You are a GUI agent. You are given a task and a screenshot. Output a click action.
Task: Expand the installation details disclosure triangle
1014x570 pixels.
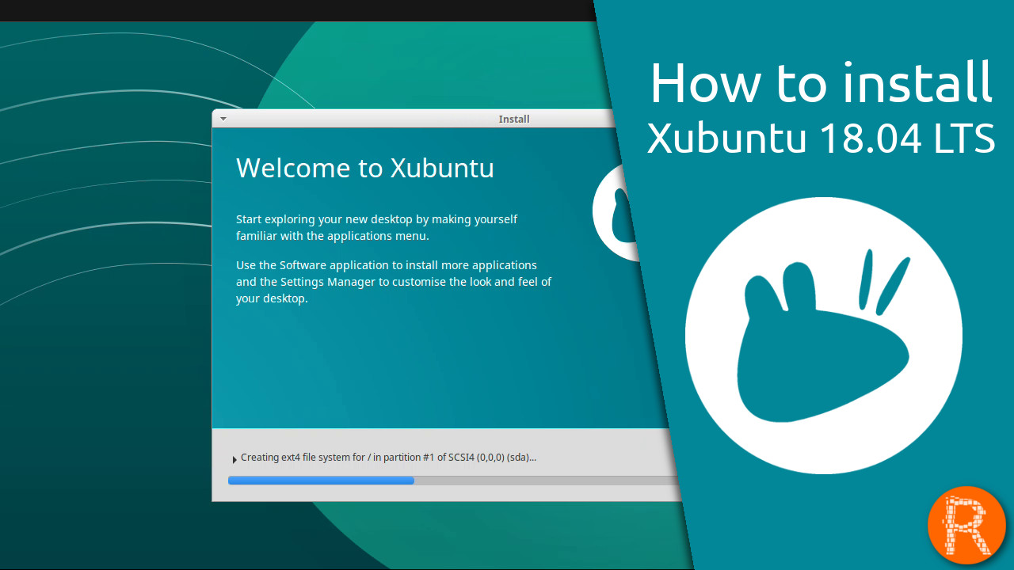tap(234, 459)
